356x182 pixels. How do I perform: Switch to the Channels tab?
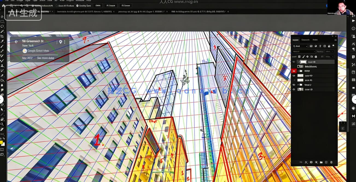(x=305, y=40)
